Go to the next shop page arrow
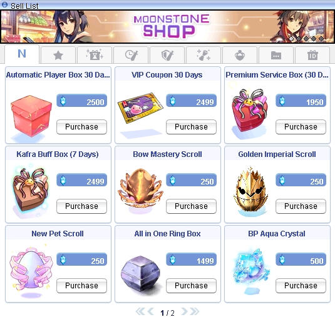 click(x=185, y=311)
